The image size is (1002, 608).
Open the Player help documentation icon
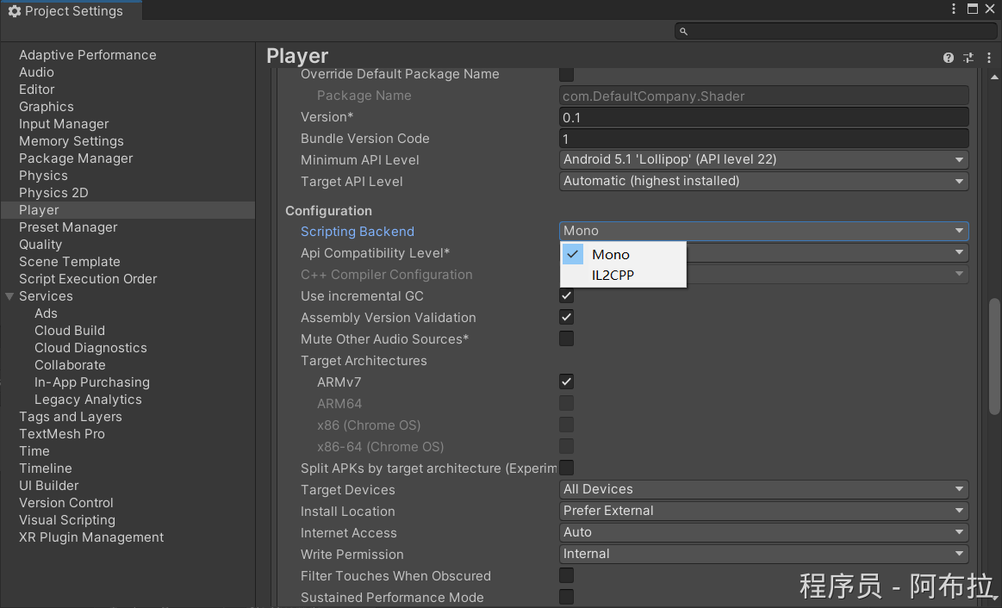pyautogui.click(x=949, y=58)
